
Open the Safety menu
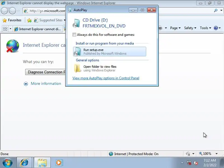190,28
